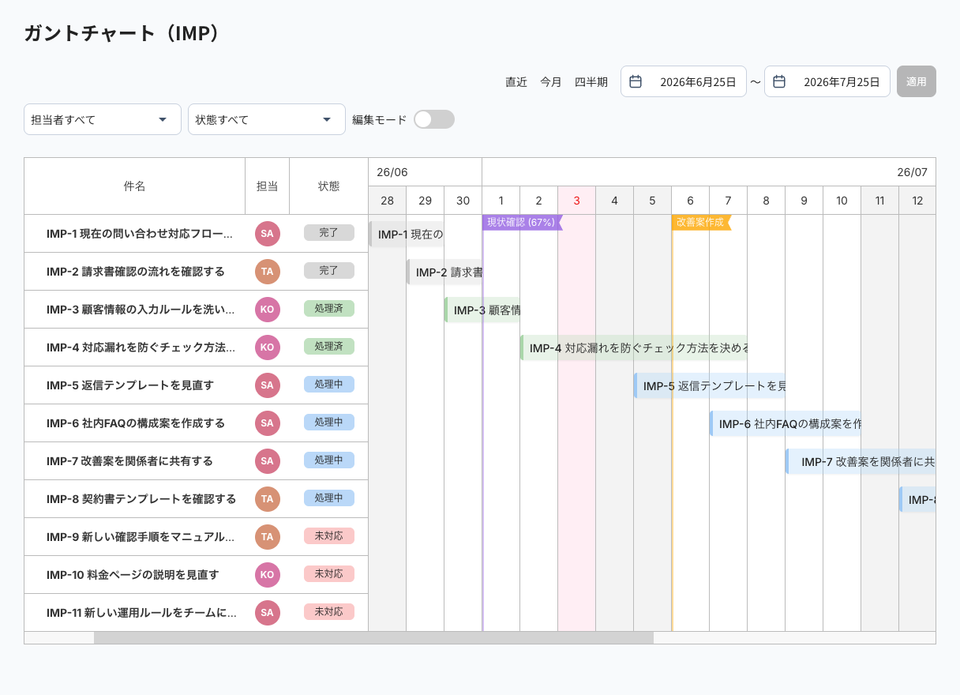The image size is (960, 695).
Task: Click 未対応 status badge for IMP-10
Action: pos(329,574)
